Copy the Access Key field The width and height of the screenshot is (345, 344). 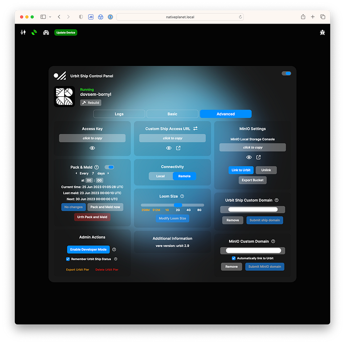[x=92, y=138]
